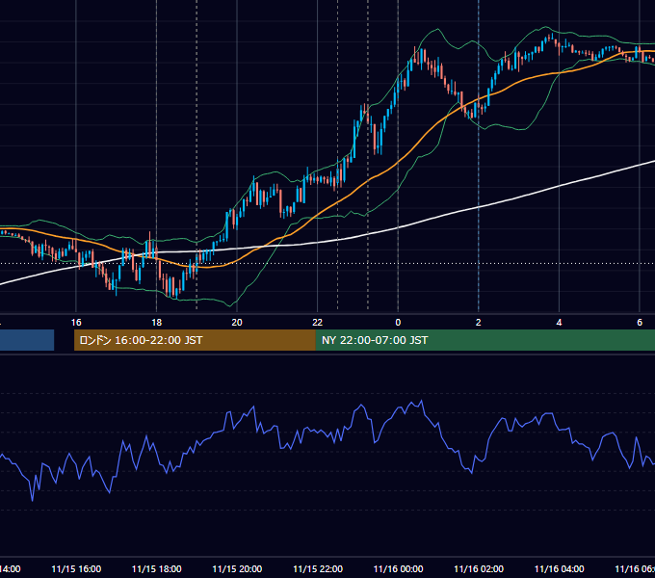Screen dimensions: 655x578
Task: Click the '22' hour label on chart axis
Action: pyautogui.click(x=318, y=323)
